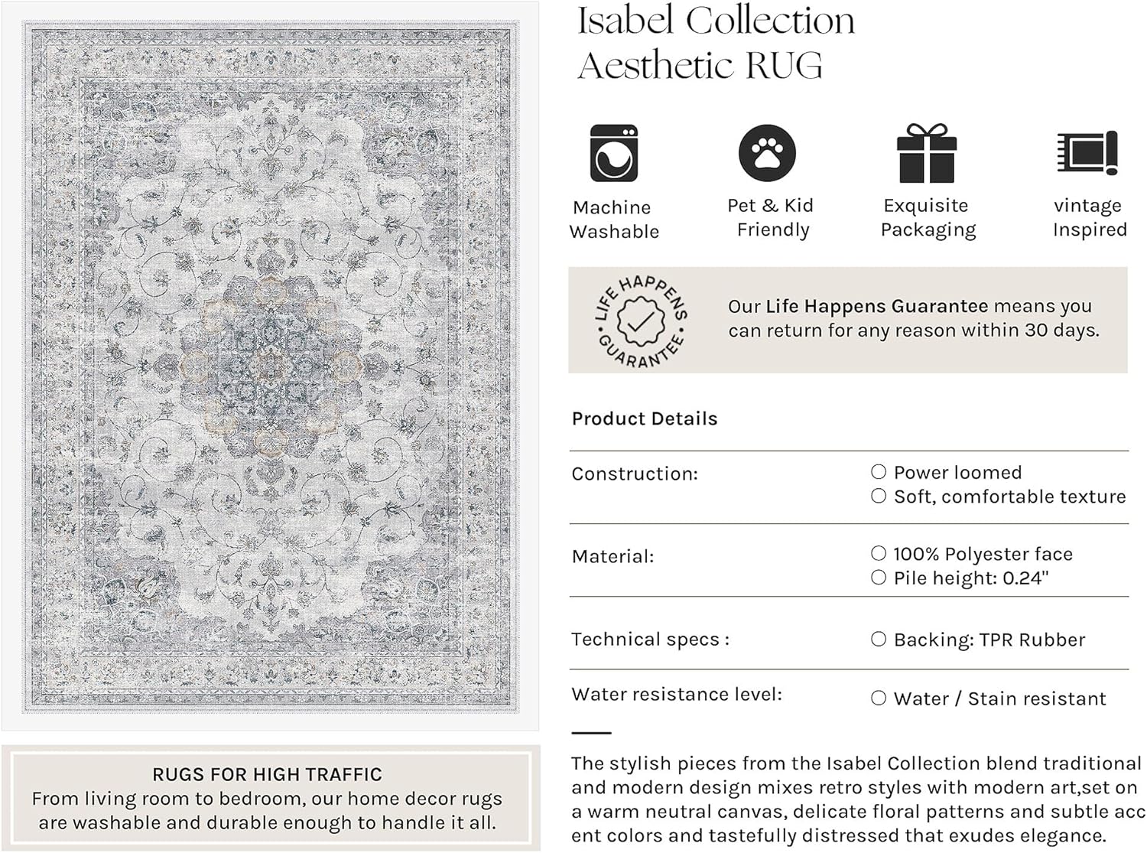Click the Life Happens Guarantee bold text
The width and height of the screenshot is (1147, 853).
coord(876,306)
